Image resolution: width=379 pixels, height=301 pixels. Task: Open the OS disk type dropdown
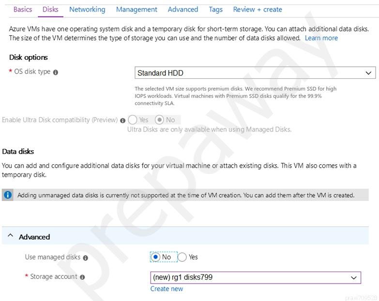point(255,73)
